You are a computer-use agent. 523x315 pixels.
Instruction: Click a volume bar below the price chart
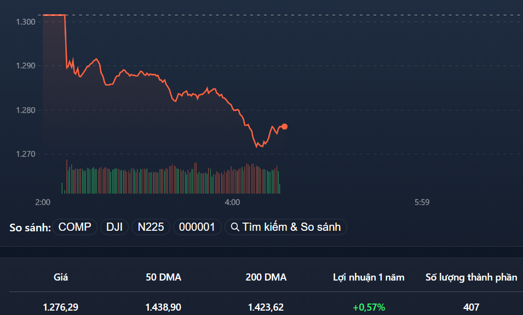click(164, 179)
